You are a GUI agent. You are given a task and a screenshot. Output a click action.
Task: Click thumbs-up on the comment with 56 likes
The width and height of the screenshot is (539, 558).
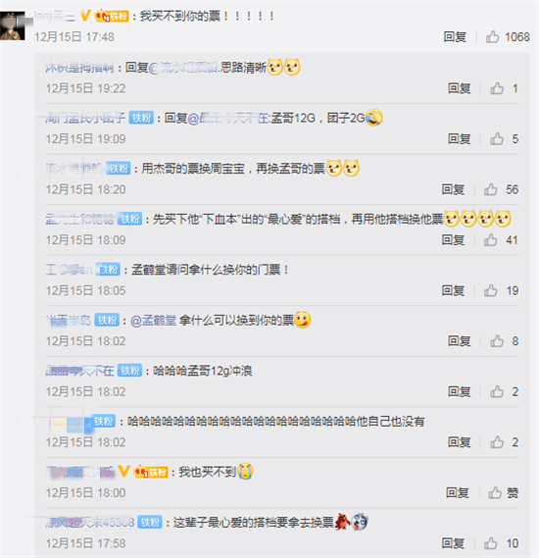pos(490,189)
